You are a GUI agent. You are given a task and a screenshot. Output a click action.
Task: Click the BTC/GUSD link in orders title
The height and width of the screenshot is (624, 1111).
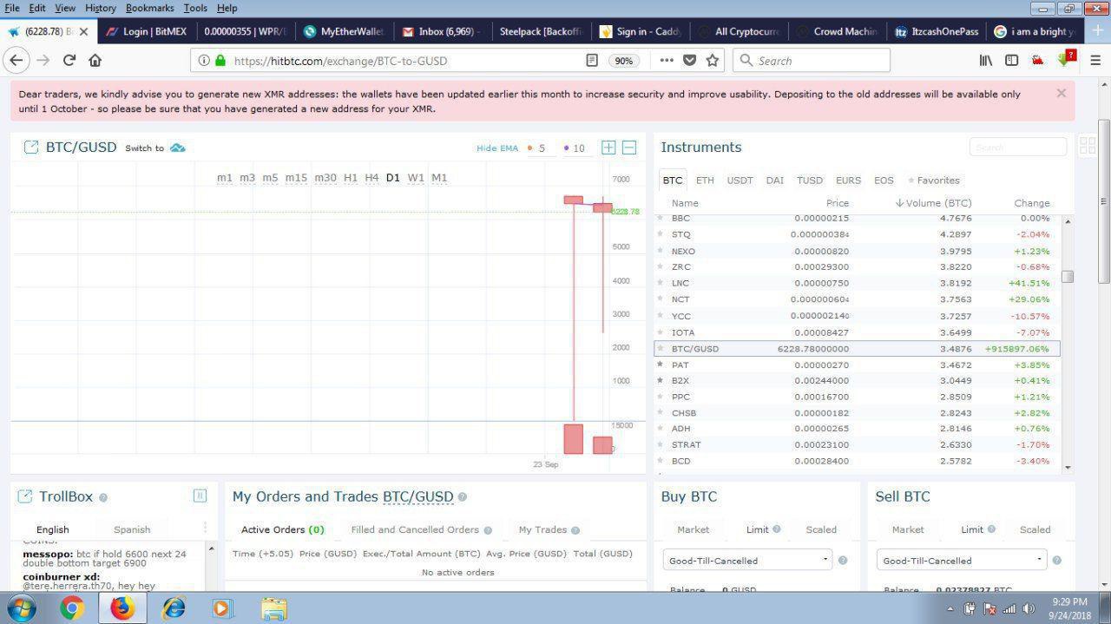point(418,496)
